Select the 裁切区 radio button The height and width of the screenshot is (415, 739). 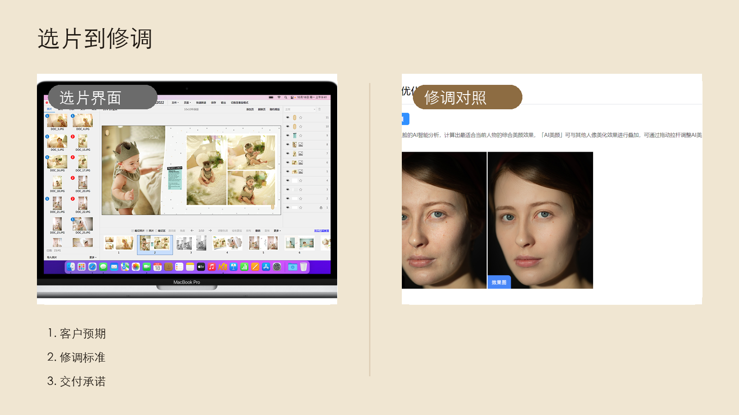[156, 231]
